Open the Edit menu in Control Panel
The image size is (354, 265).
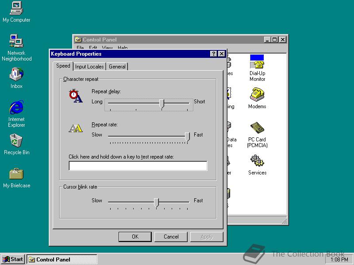pos(93,48)
